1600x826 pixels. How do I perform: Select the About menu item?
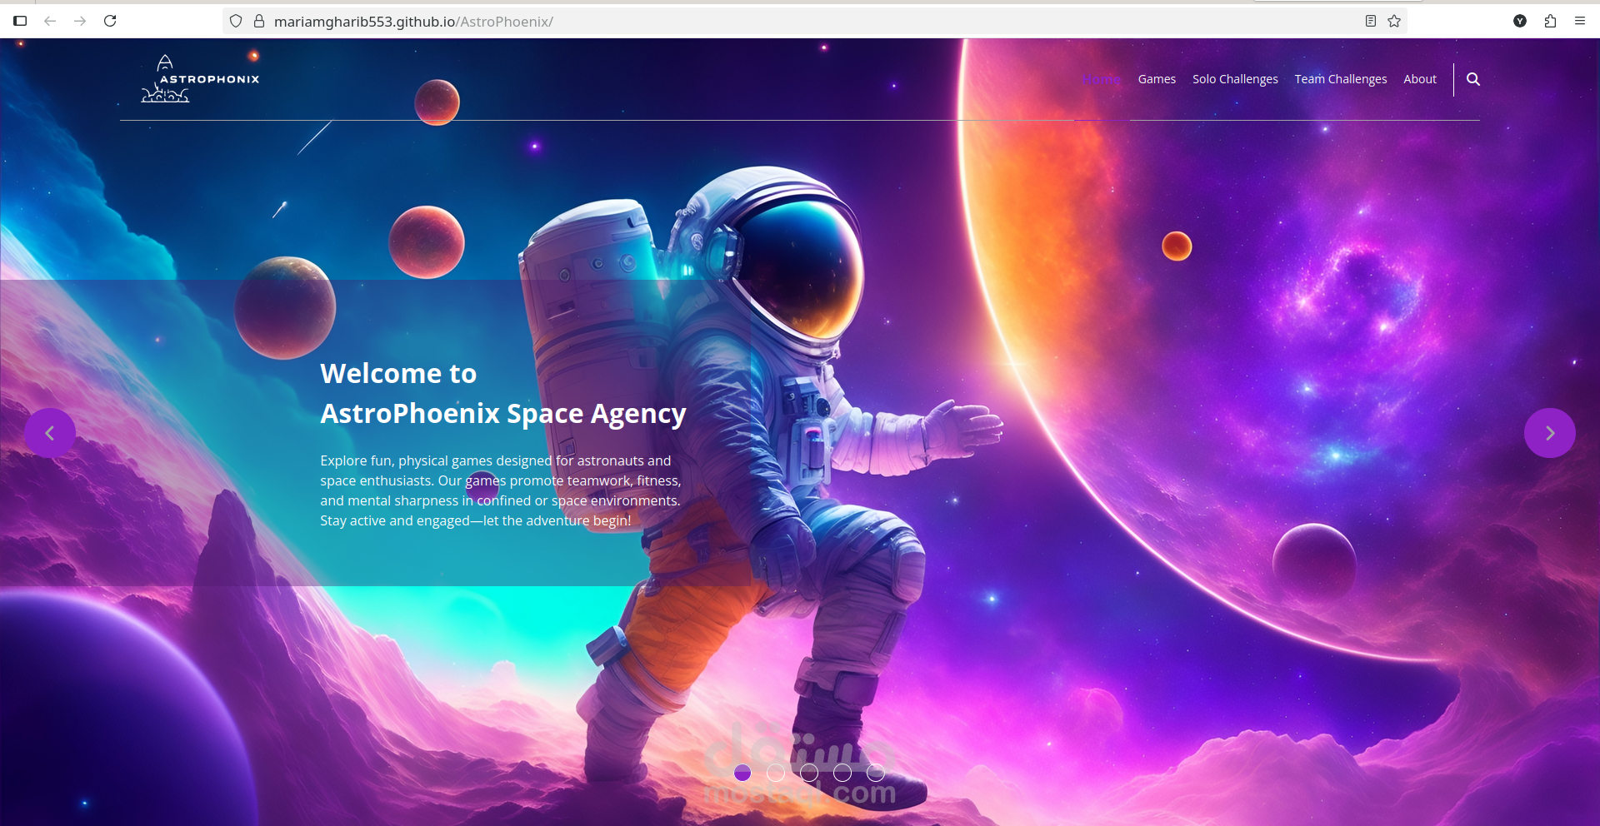1420,79
